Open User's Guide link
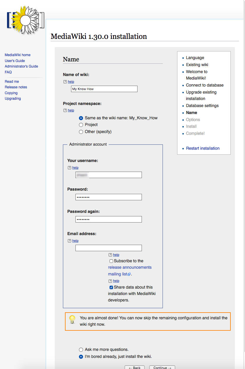This screenshot has width=245, height=369. coord(15,61)
